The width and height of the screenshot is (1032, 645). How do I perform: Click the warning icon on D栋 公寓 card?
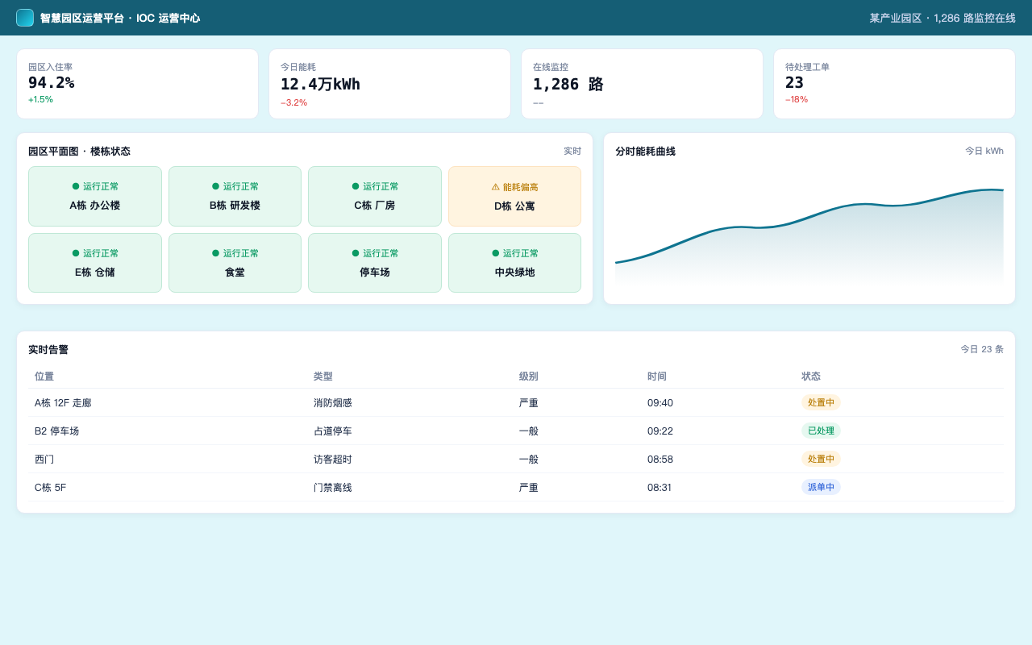495,187
